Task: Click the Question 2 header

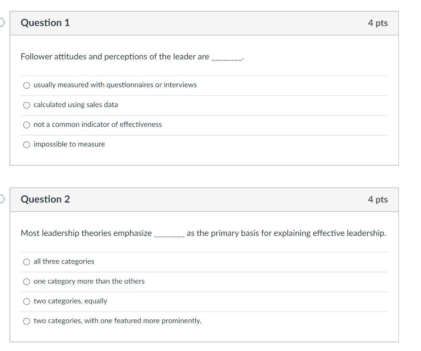Action: (x=45, y=199)
